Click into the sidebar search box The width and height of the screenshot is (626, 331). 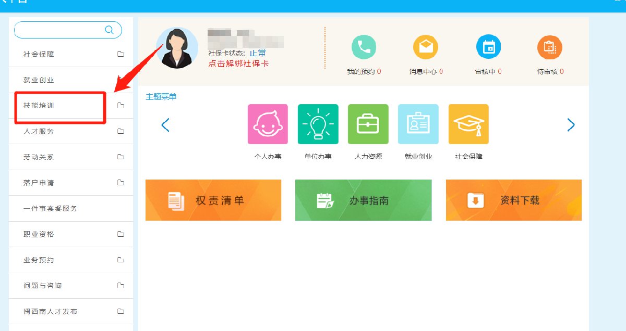point(68,30)
